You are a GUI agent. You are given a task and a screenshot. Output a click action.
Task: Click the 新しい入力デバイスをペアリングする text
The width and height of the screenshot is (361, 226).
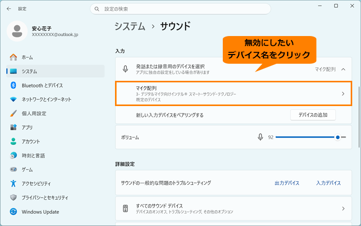coord(170,115)
